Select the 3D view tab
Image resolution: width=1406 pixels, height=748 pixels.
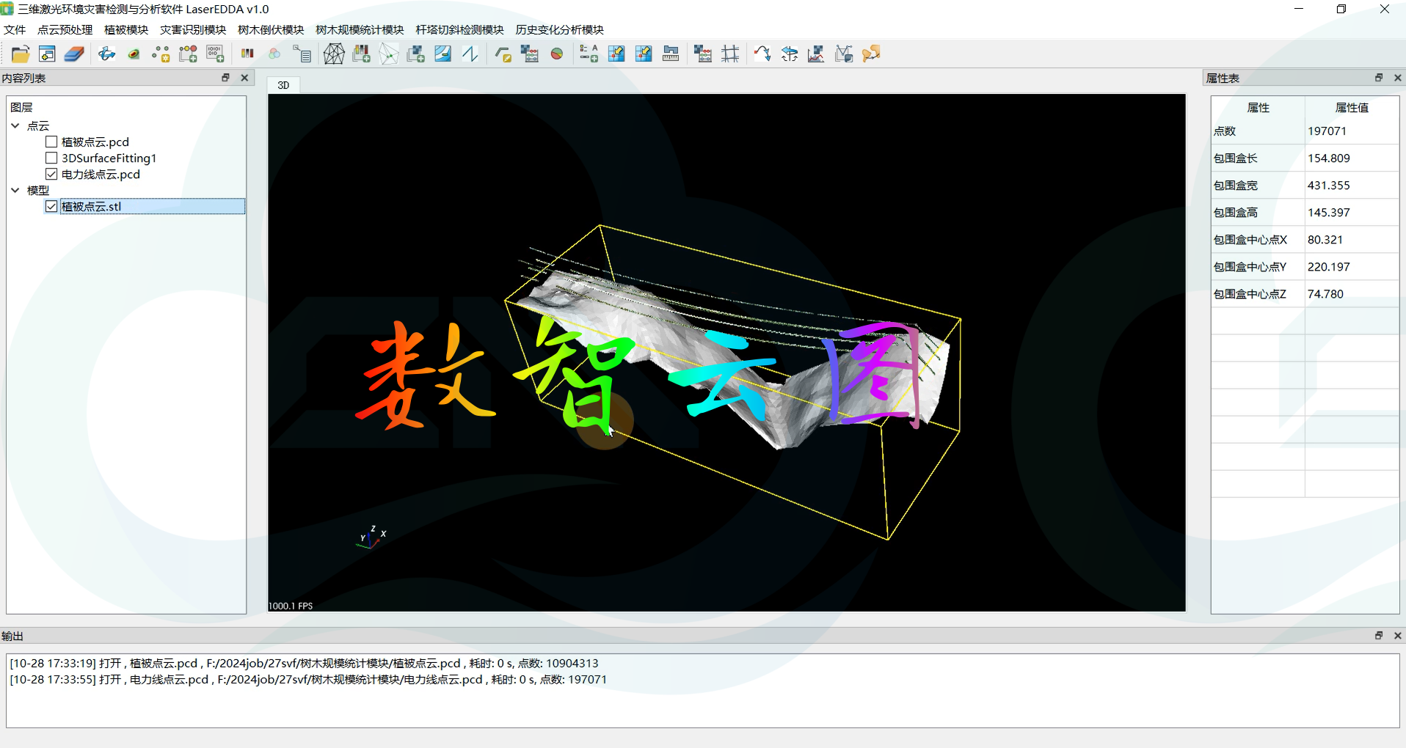(x=283, y=85)
